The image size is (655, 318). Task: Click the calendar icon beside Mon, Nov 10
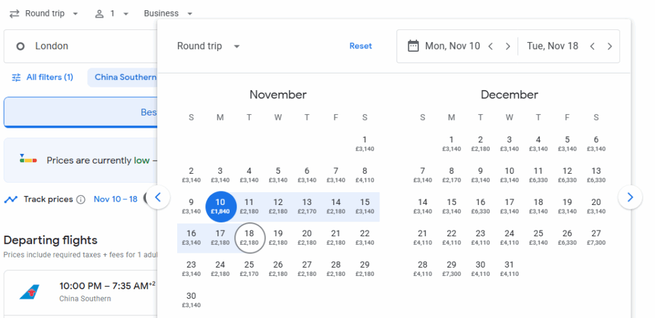413,46
